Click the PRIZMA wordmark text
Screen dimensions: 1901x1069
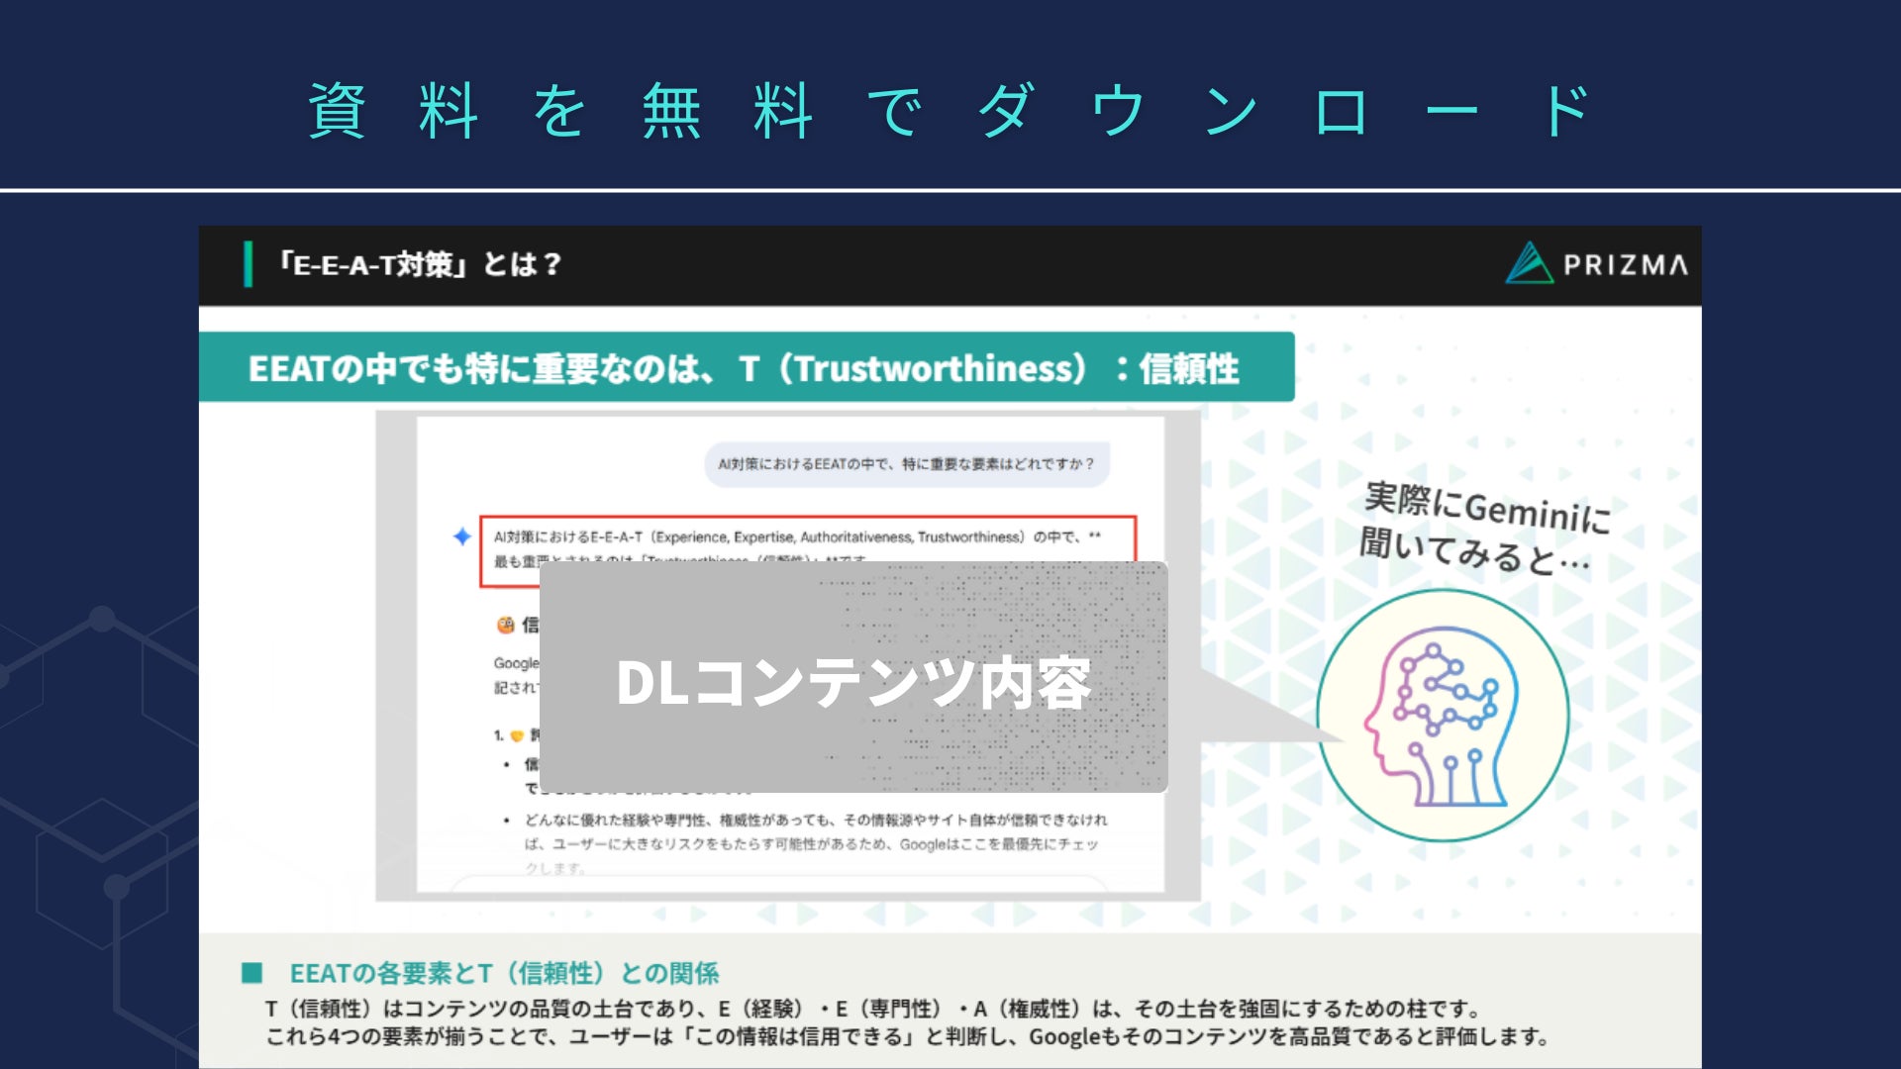(1625, 264)
